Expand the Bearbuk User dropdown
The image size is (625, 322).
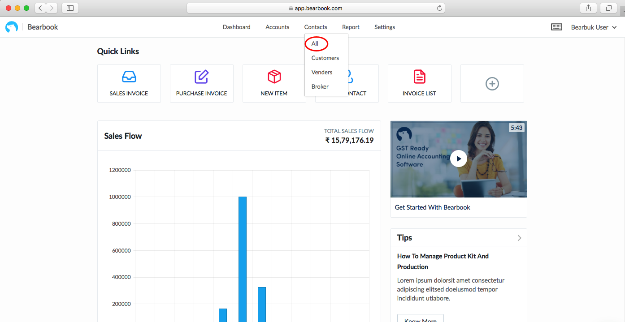pyautogui.click(x=594, y=27)
